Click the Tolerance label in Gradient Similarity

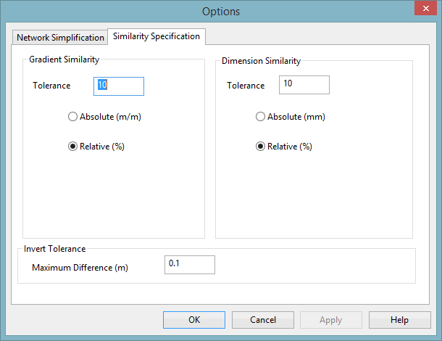51,86
